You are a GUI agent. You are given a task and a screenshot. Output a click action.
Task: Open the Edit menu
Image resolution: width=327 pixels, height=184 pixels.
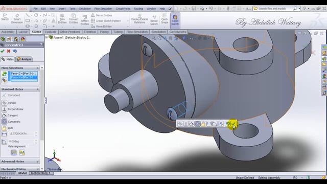point(43,9)
